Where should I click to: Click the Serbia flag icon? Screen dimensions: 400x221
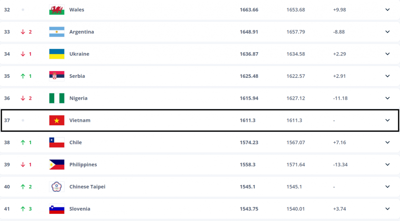click(x=57, y=76)
